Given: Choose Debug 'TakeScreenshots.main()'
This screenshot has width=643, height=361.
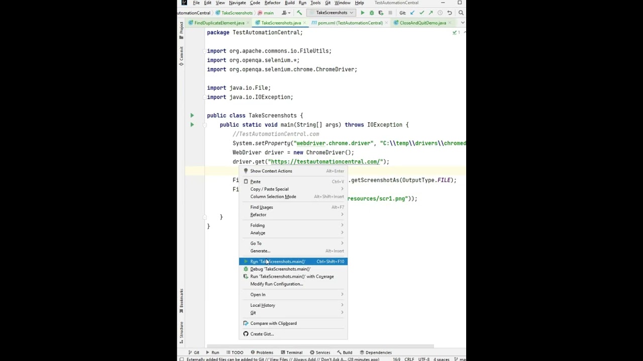Looking at the screenshot, I should (293, 269).
